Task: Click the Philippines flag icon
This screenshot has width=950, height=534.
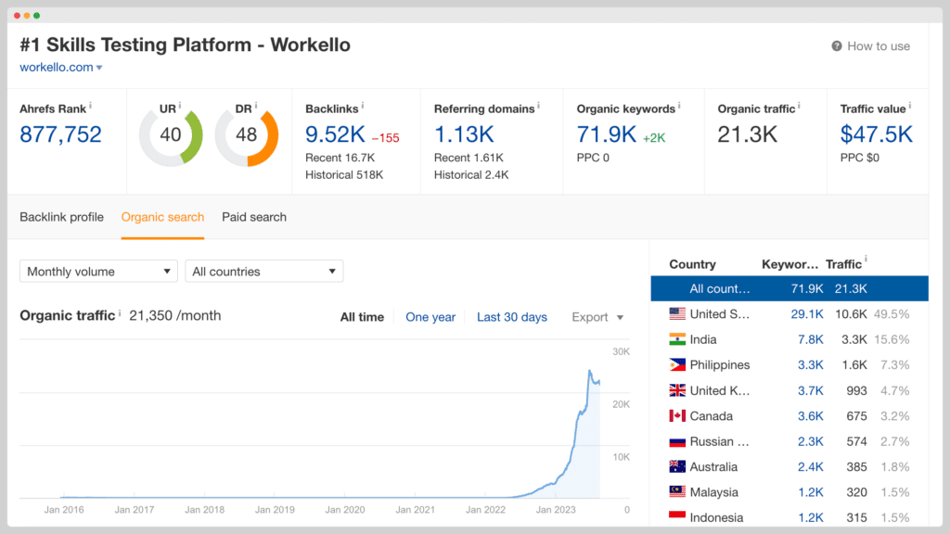Action: (677, 364)
